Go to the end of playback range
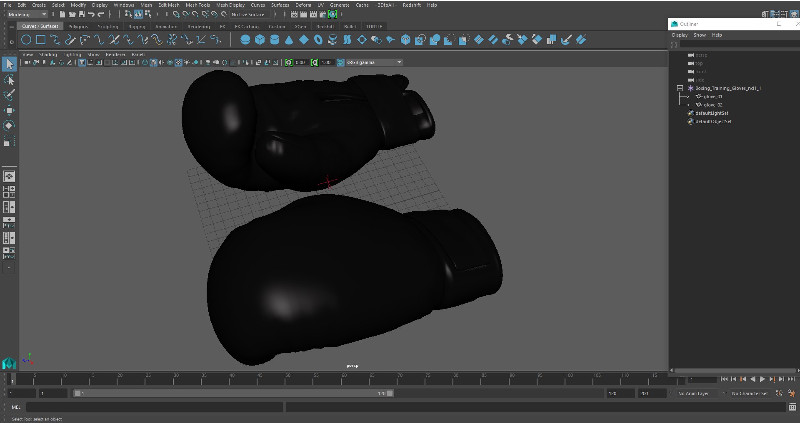This screenshot has height=423, width=800. click(791, 379)
